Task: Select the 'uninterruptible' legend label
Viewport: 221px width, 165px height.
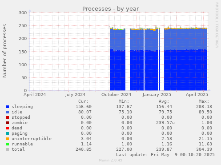Action: [32, 139]
